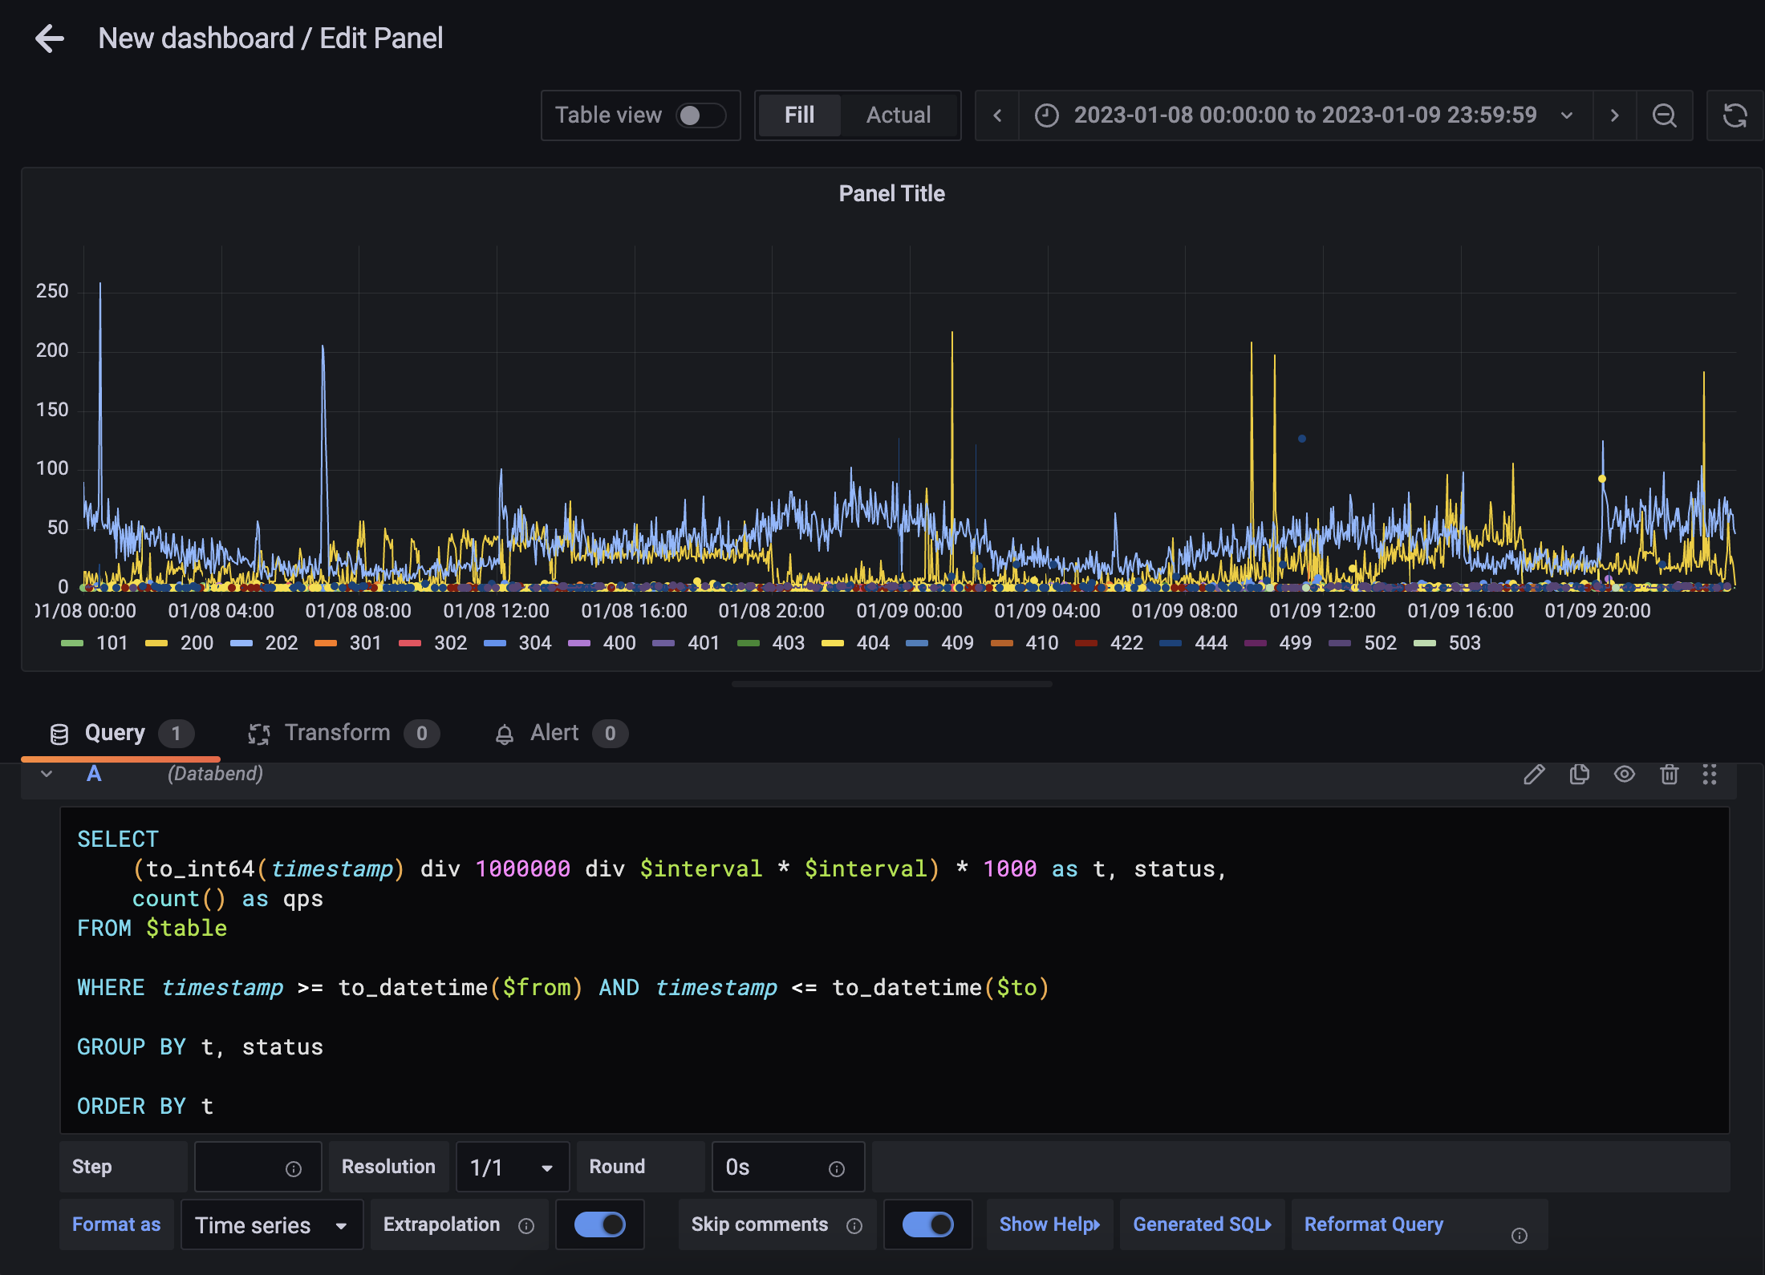Shift time range backward with left arrow
This screenshot has height=1275, width=1765.
(997, 115)
